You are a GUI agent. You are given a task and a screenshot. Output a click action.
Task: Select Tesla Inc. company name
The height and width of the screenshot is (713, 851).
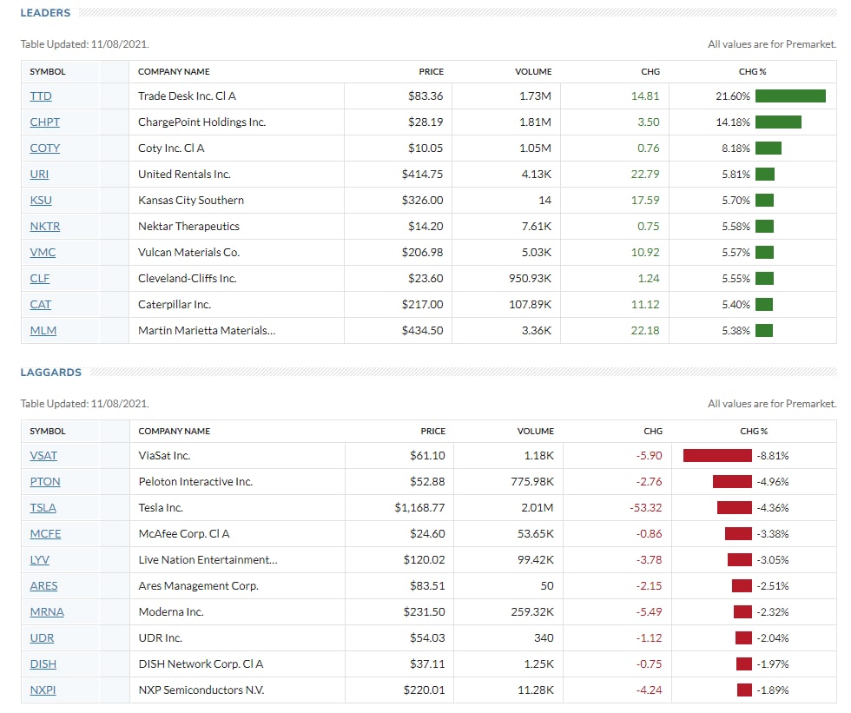coord(161,508)
